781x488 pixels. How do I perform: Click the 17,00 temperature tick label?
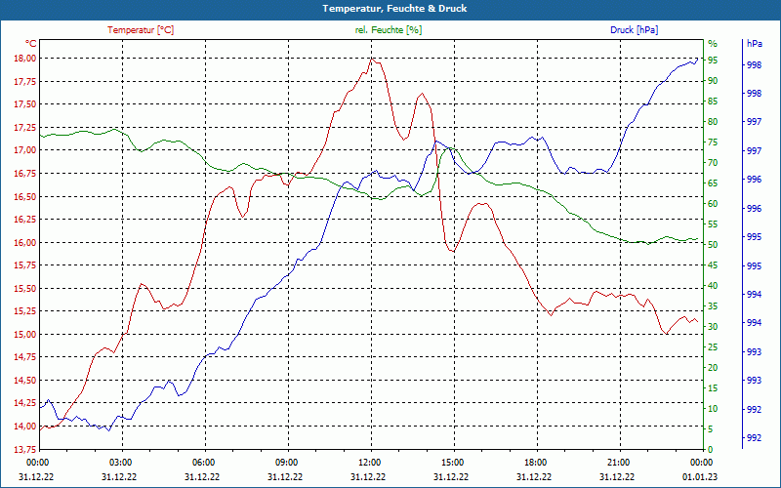(23, 150)
